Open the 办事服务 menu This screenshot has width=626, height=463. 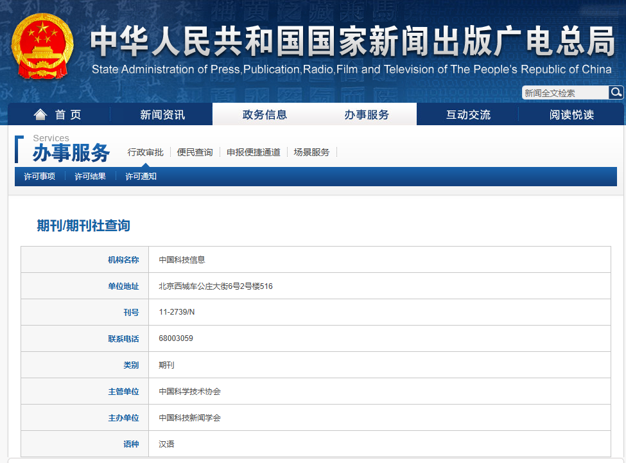coord(367,114)
